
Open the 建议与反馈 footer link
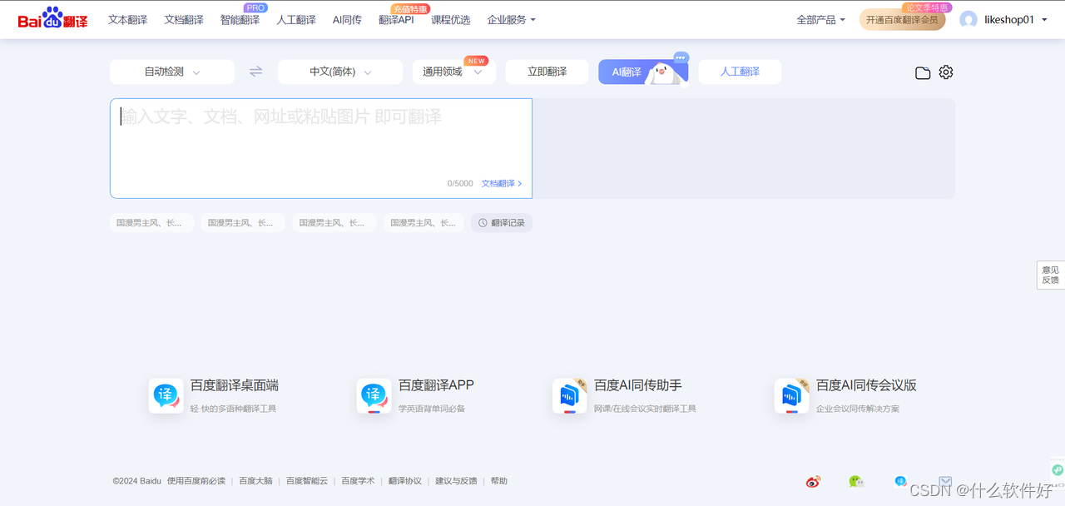point(456,481)
